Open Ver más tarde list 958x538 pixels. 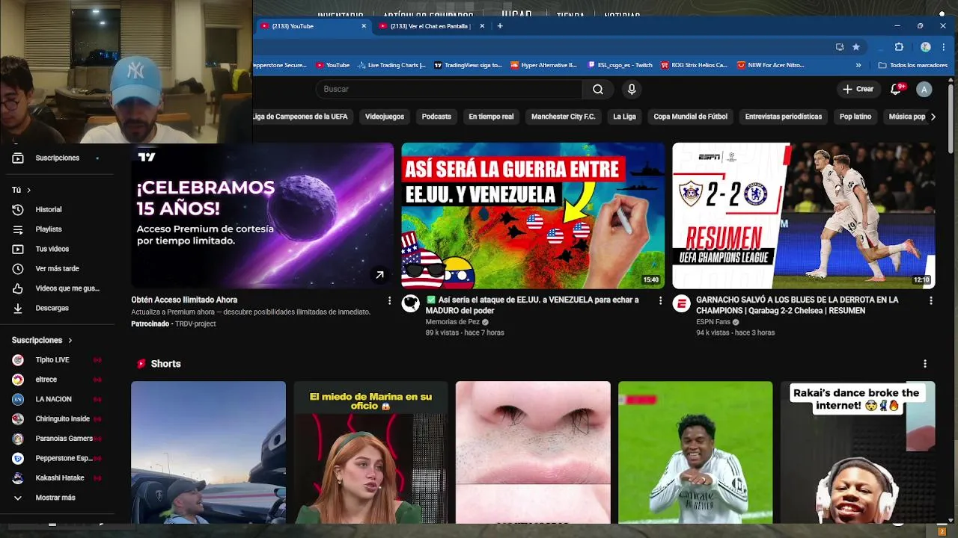57,268
